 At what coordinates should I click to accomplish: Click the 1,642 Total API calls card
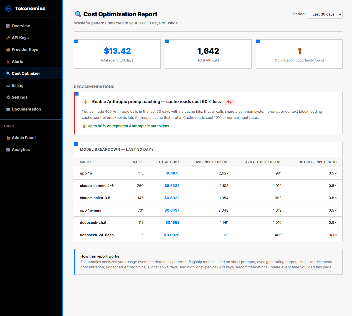click(x=208, y=54)
